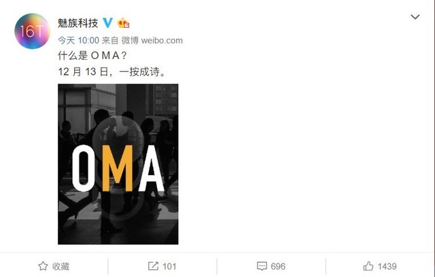Click the 696 comment count
The width and height of the screenshot is (435, 277).
coord(278,266)
